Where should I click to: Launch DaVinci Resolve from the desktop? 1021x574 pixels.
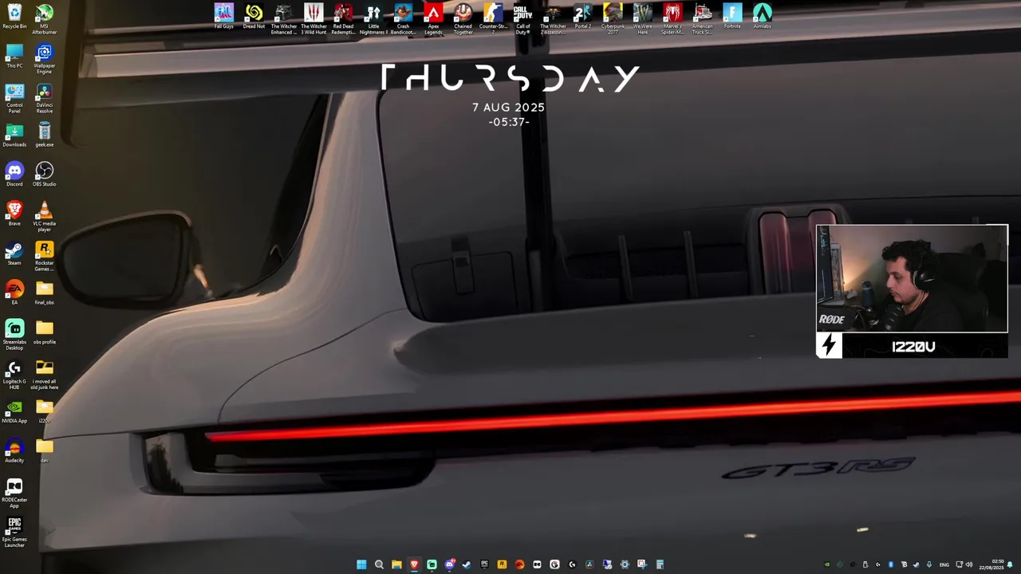[45, 98]
